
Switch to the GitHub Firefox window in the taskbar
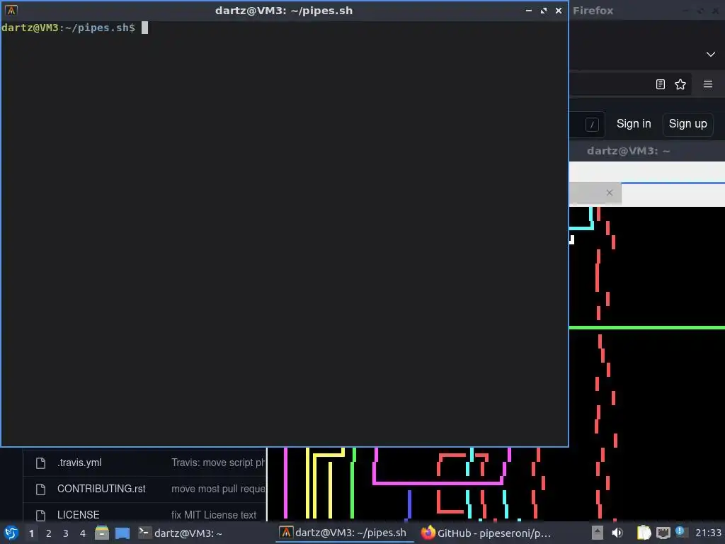point(486,533)
